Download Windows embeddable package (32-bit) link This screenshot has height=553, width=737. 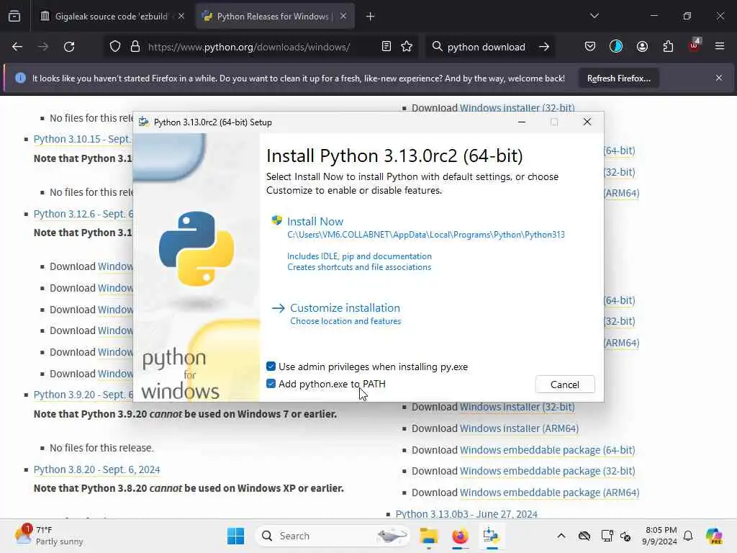[547, 471]
